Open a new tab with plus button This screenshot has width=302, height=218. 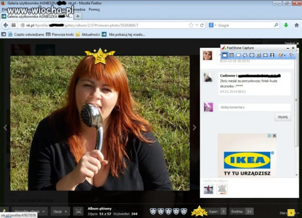pos(78,16)
